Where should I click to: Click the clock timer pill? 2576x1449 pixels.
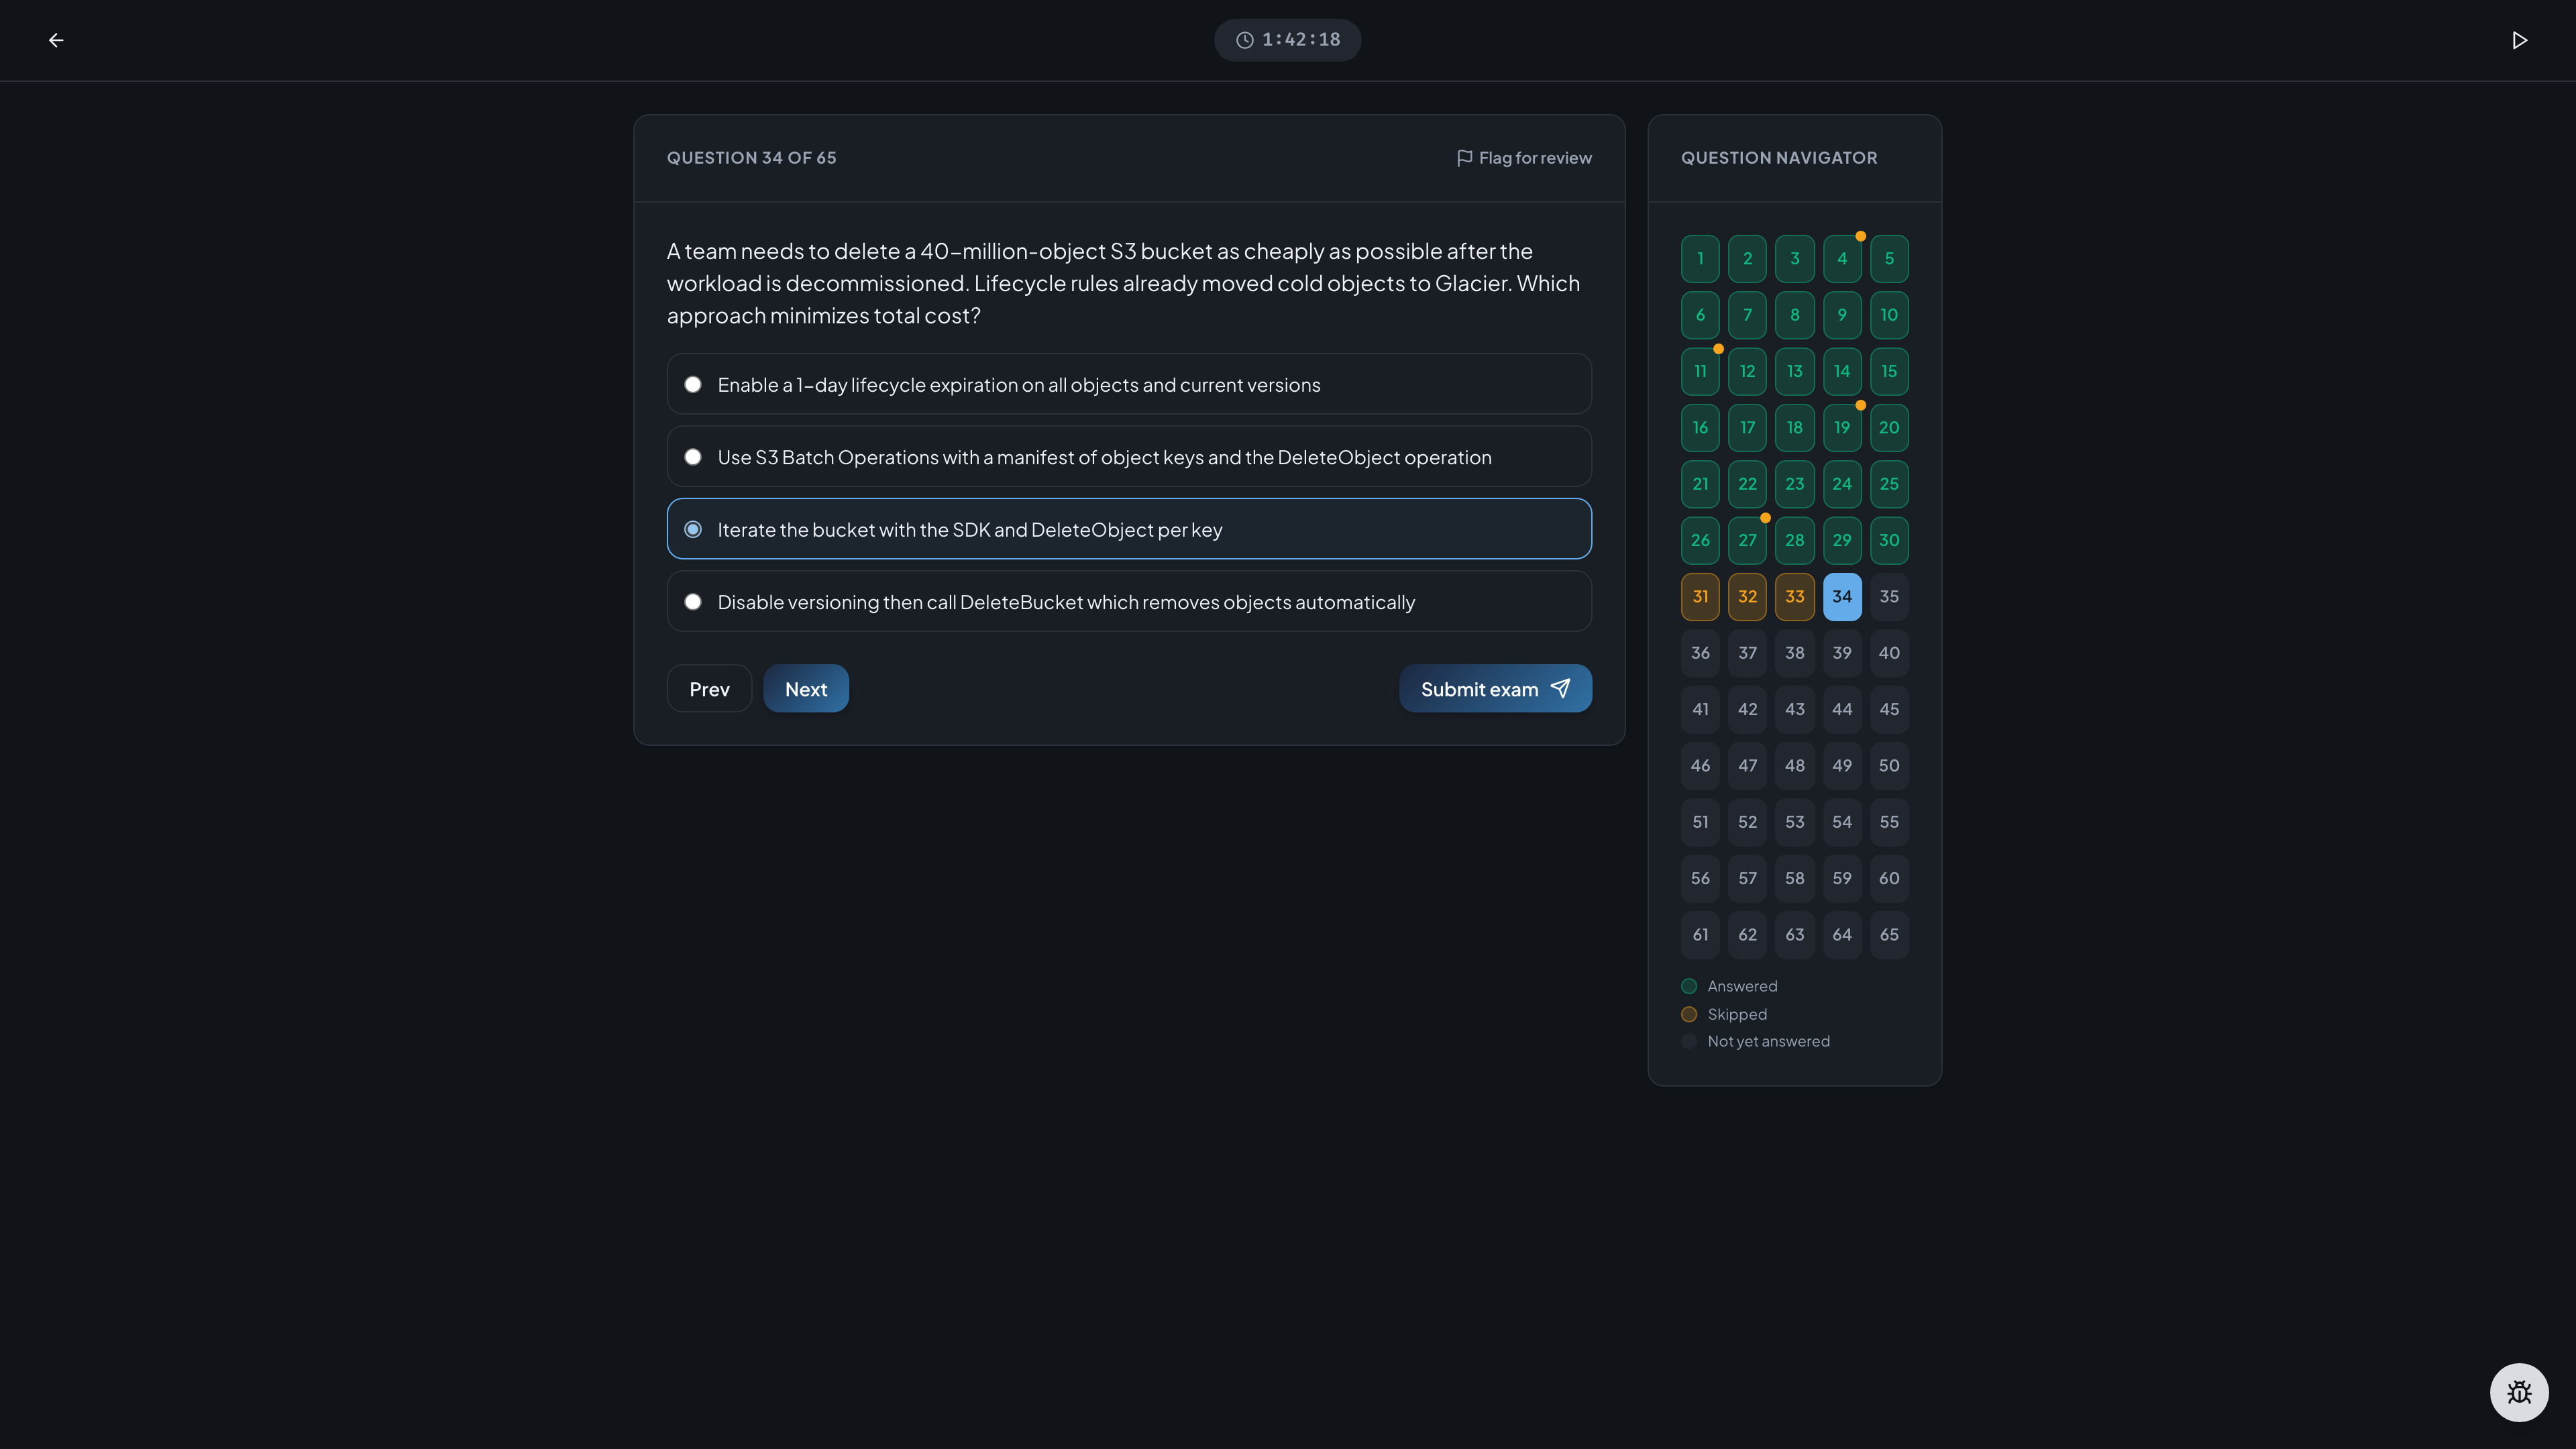1287,40
